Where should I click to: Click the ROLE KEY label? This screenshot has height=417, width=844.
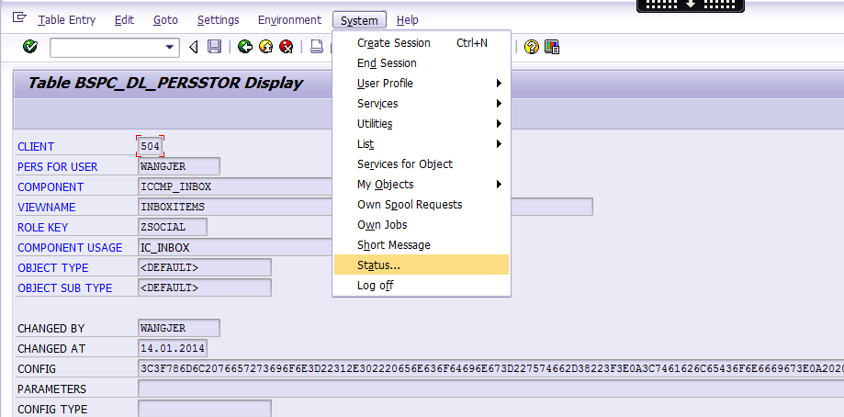pyautogui.click(x=43, y=228)
